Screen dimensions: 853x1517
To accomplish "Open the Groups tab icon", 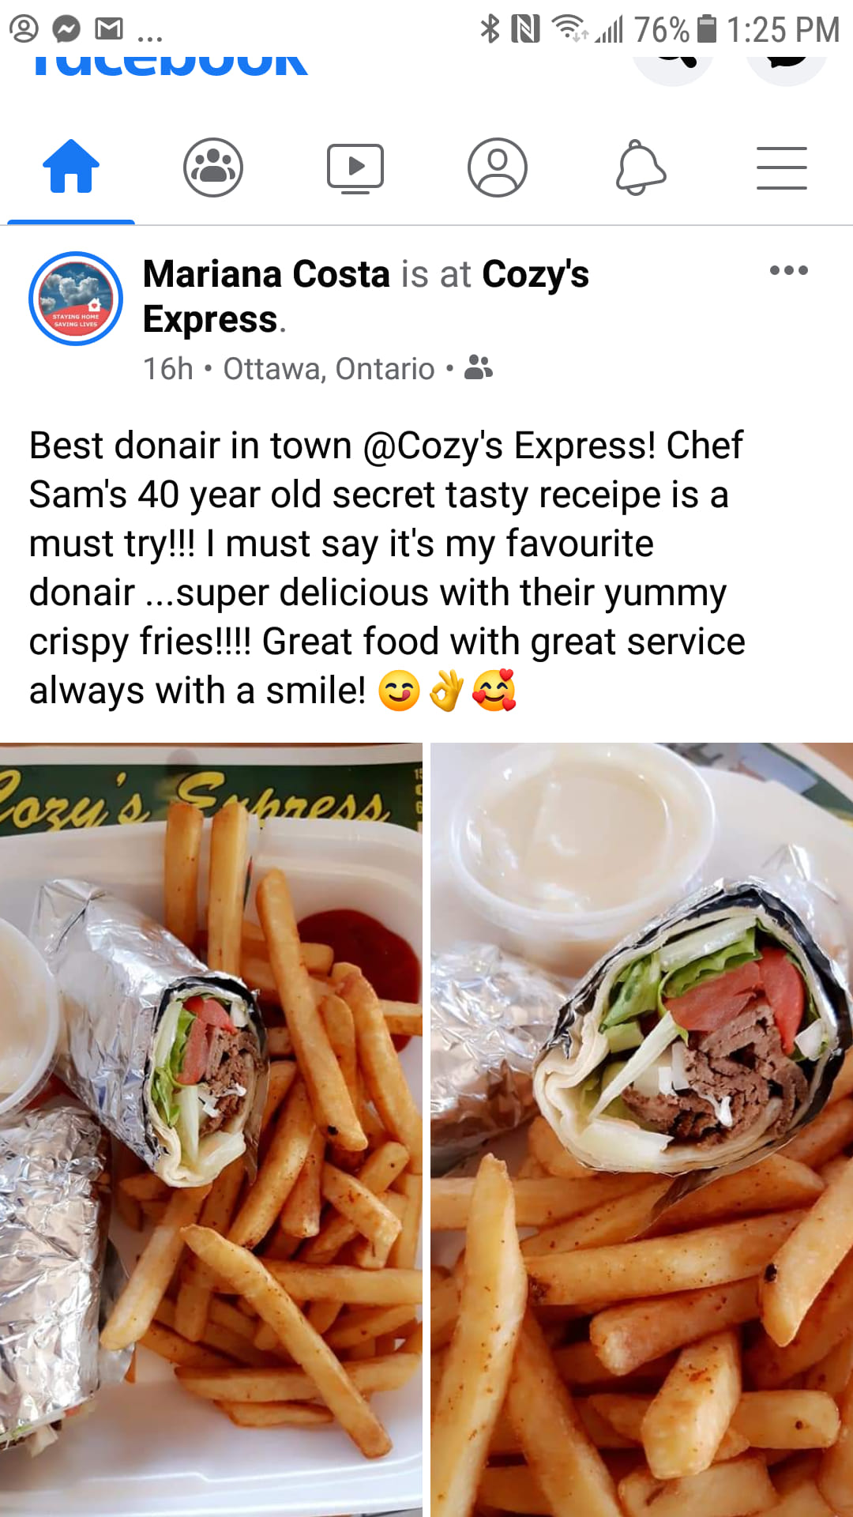I will pyautogui.click(x=213, y=167).
